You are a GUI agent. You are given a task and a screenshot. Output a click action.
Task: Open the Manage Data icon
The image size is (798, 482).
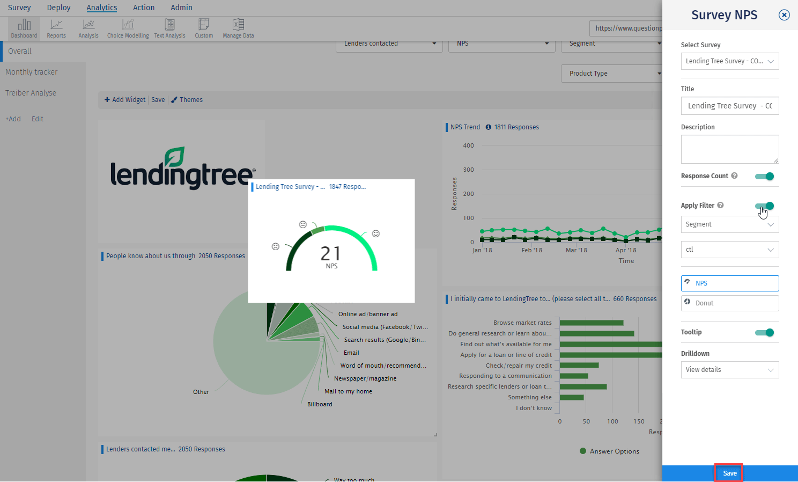[x=238, y=28]
